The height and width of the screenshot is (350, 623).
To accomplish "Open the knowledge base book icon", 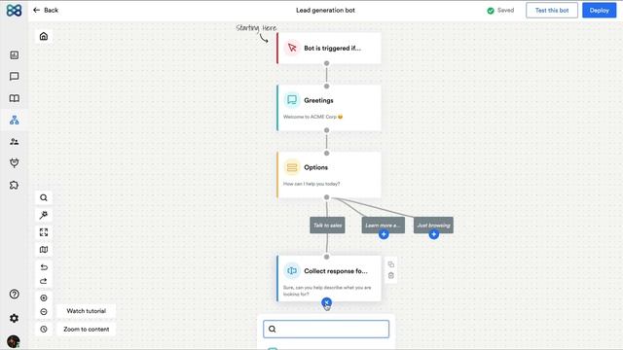I will coord(15,98).
